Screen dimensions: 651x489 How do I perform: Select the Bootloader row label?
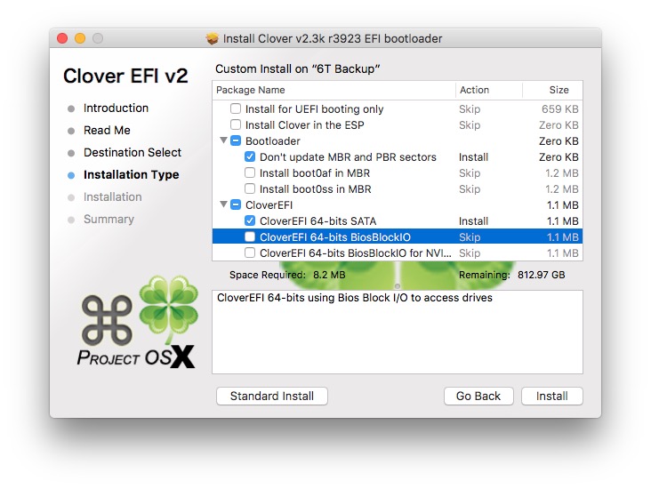coord(273,141)
